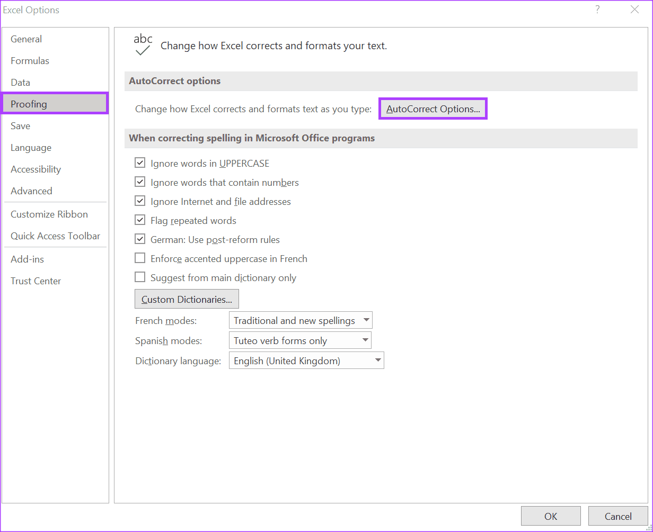Expand the Dictionary language dropdown
This screenshot has height=532, width=653.
pyautogui.click(x=306, y=360)
